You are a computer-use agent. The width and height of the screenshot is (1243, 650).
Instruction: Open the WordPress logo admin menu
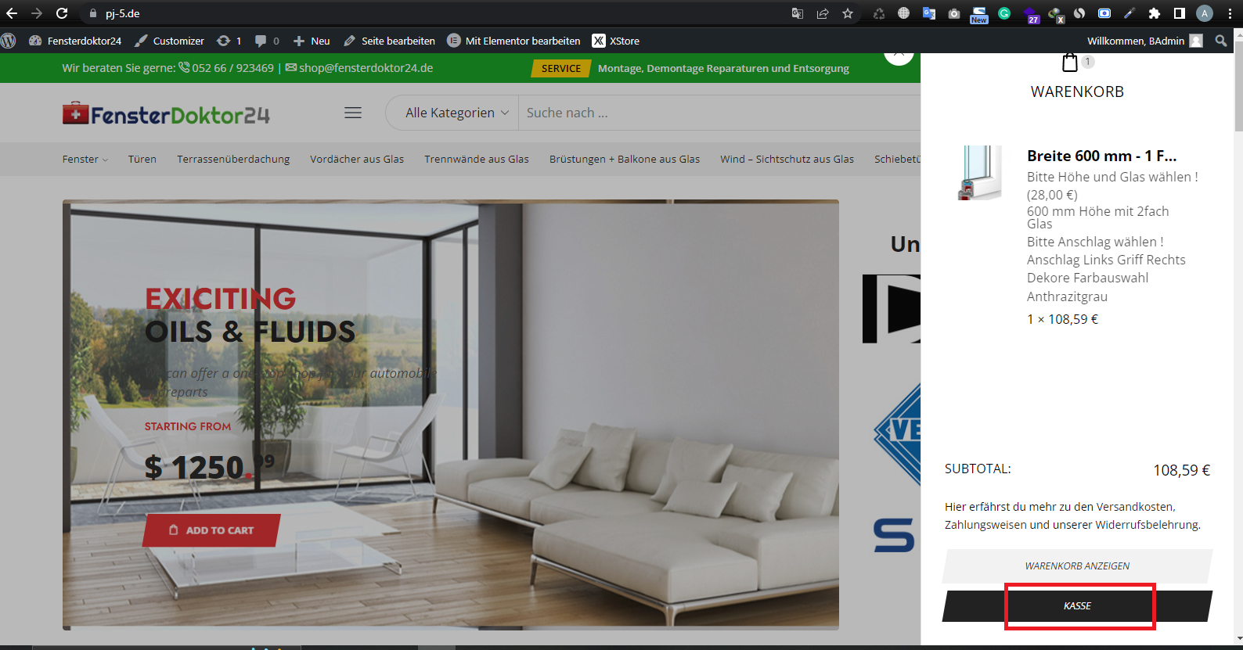(x=9, y=41)
